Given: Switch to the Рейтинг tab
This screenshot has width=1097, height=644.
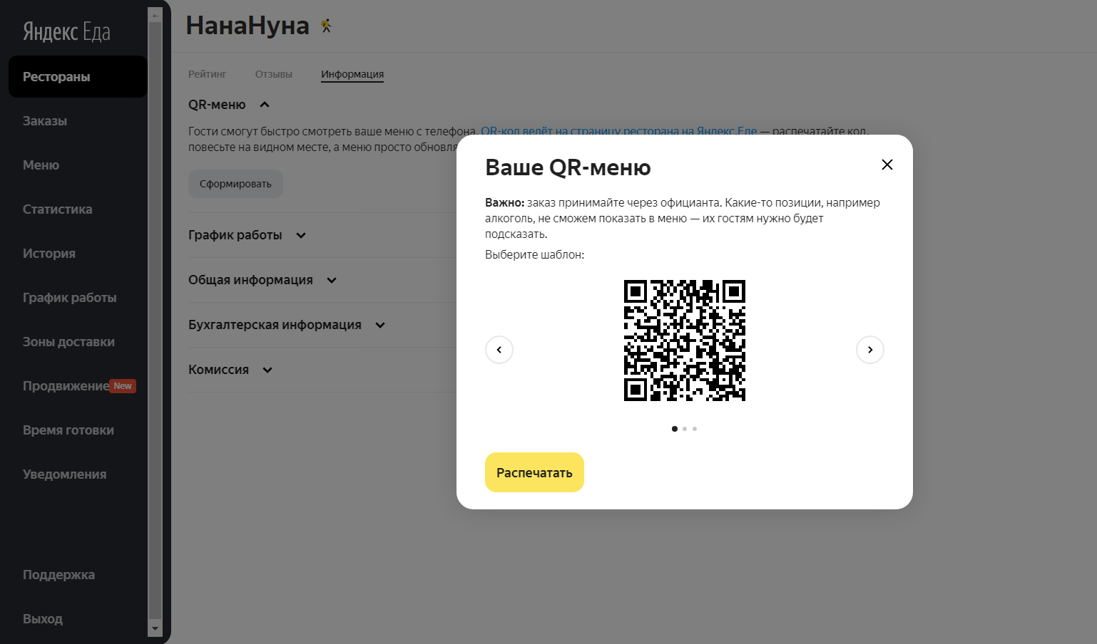Looking at the screenshot, I should point(207,74).
